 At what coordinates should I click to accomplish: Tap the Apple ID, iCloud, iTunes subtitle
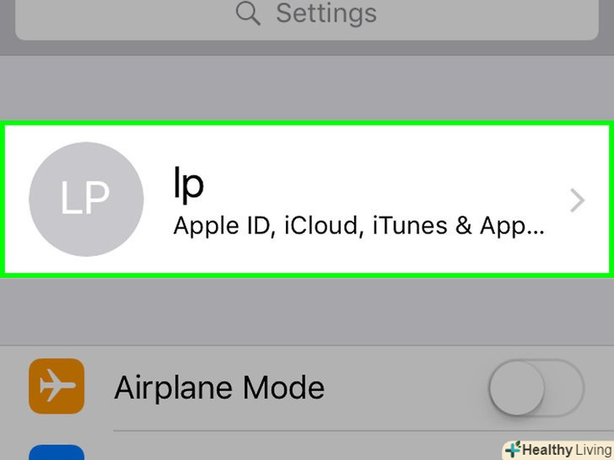point(359,226)
